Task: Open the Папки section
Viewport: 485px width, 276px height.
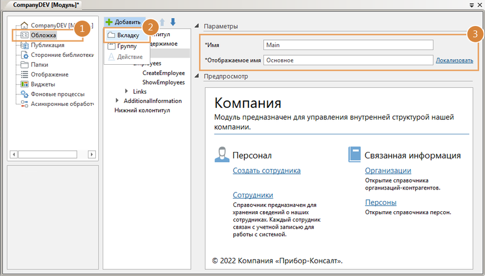Action: 39,65
